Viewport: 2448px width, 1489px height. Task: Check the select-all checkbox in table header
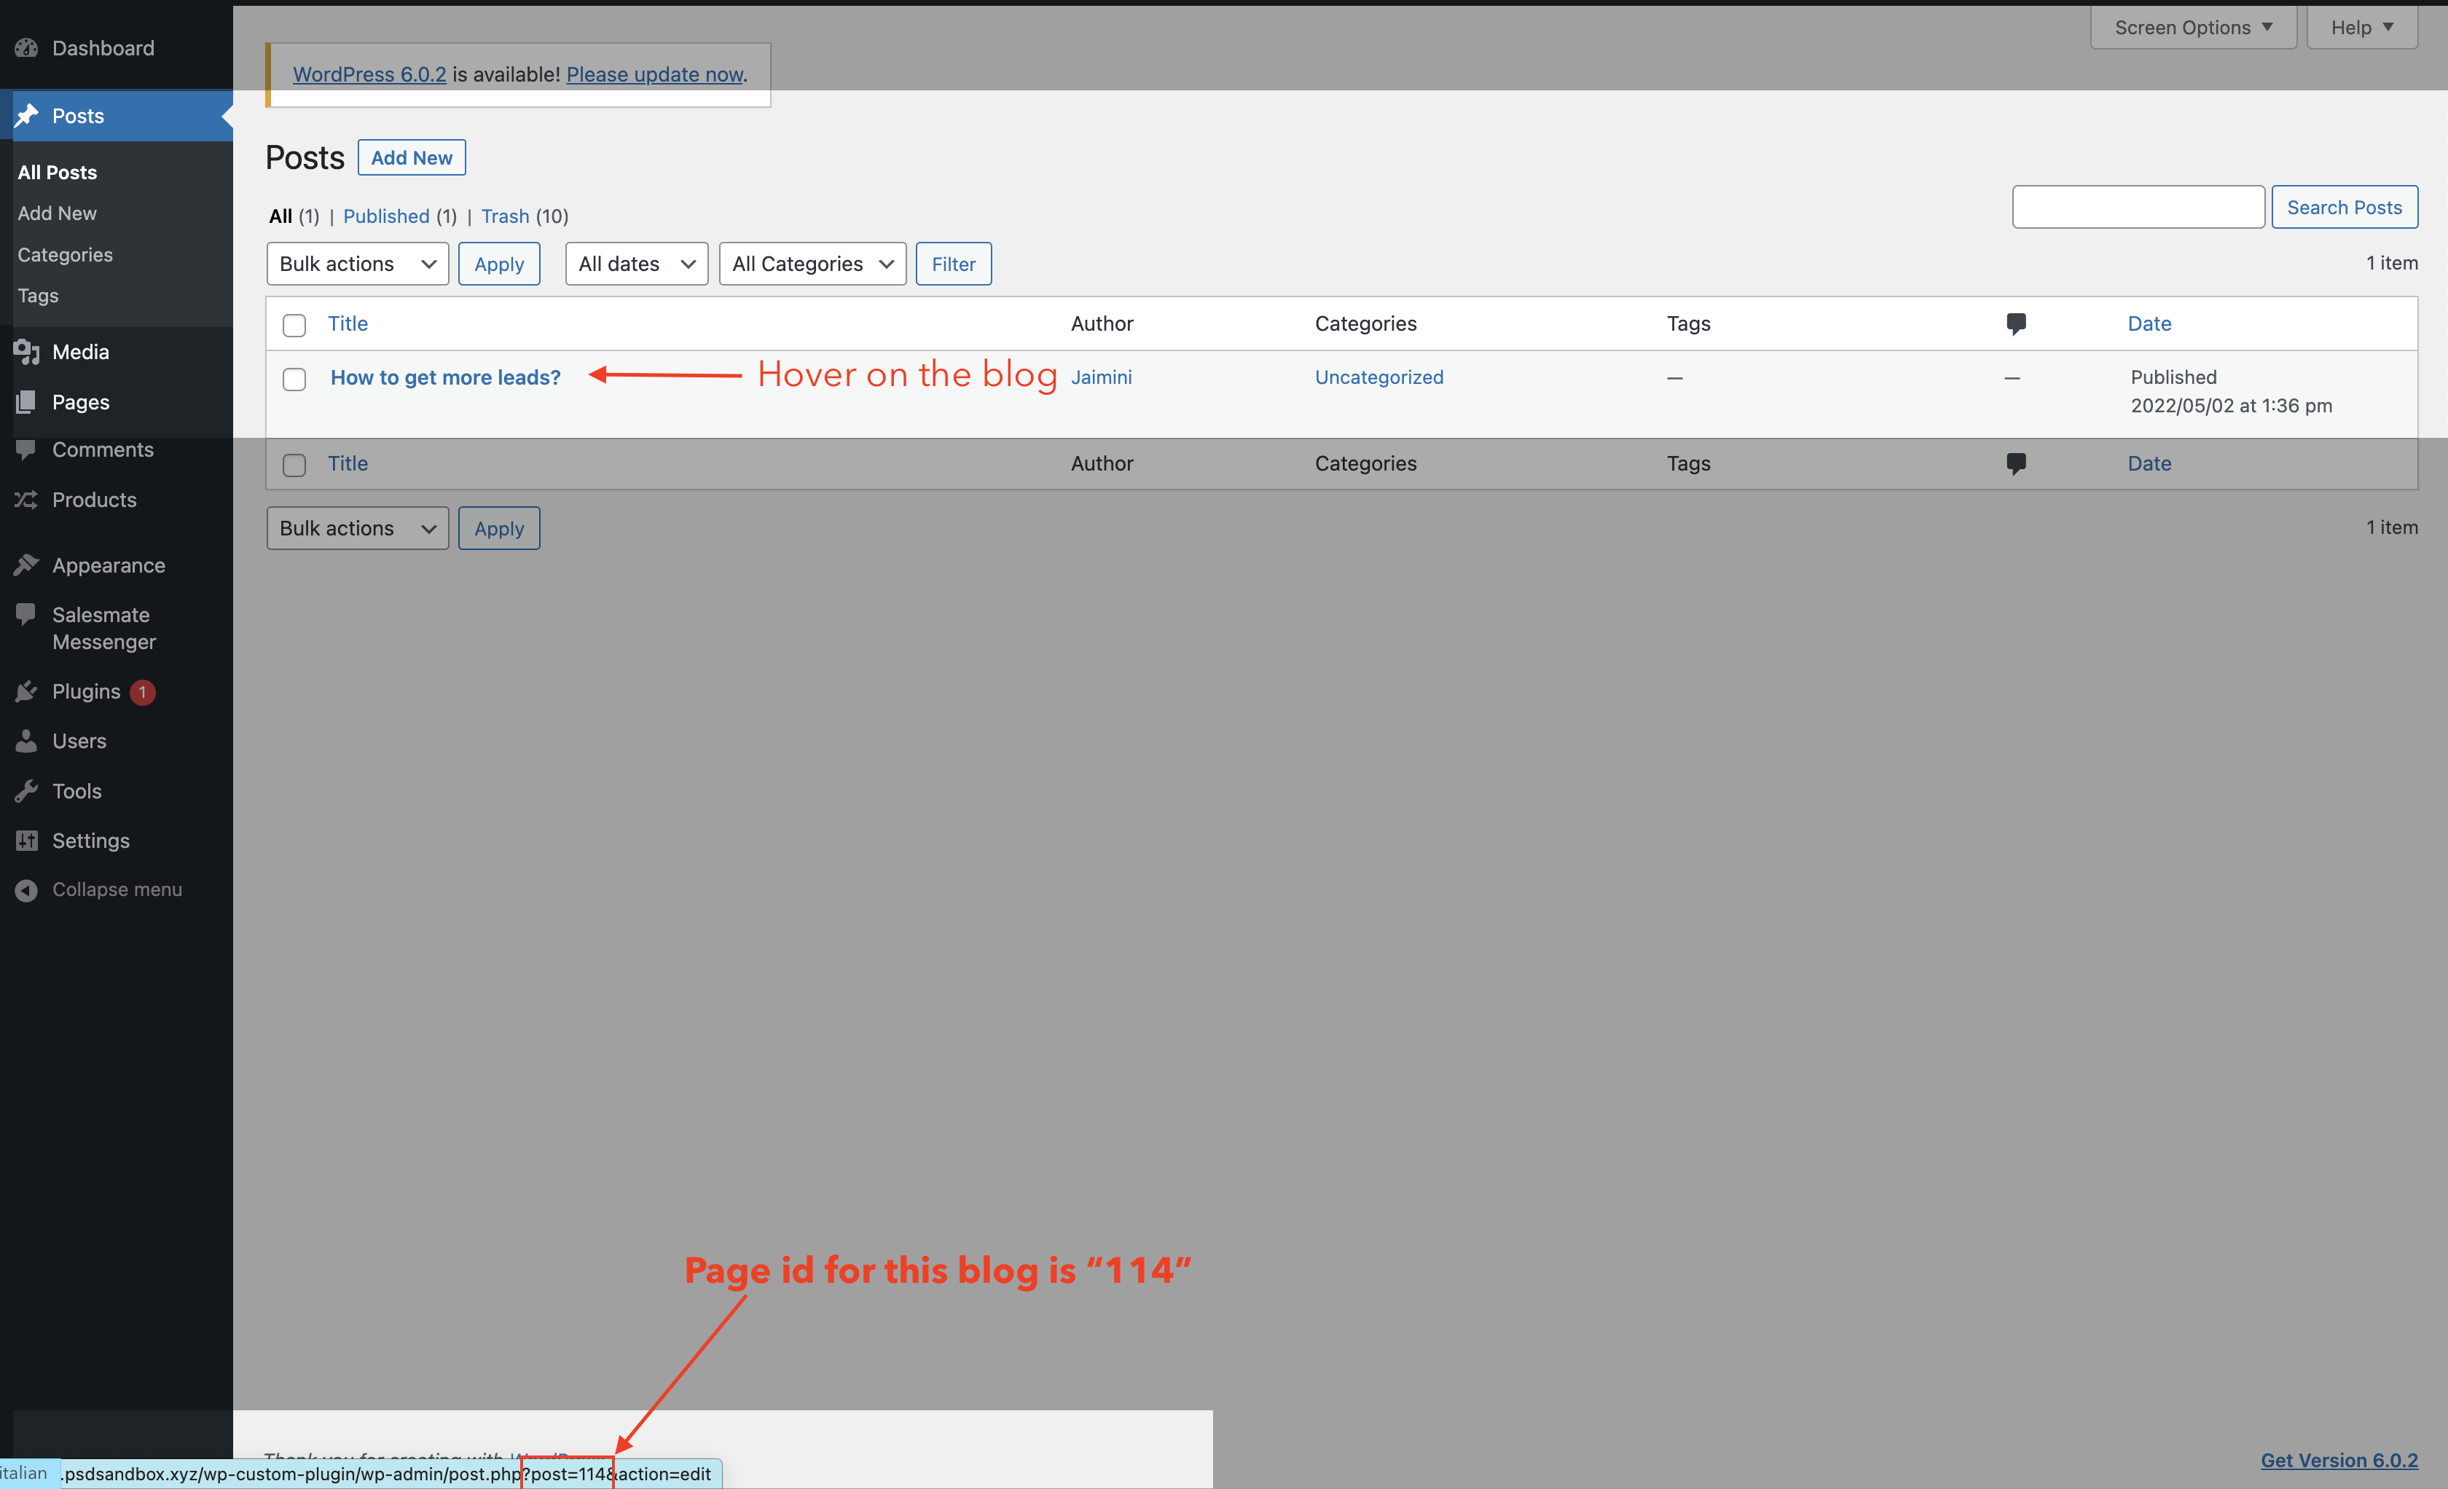pos(294,325)
